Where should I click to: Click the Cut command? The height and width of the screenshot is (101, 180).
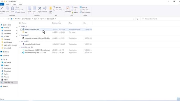pyautogui.click(x=17, y=7)
